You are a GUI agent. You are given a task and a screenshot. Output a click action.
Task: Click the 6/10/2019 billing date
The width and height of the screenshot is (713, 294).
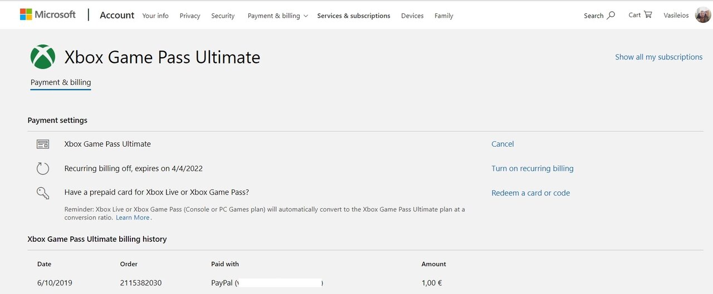point(55,283)
